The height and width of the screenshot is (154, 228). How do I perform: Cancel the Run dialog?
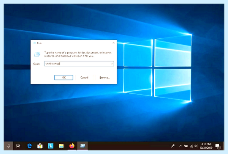(84, 77)
